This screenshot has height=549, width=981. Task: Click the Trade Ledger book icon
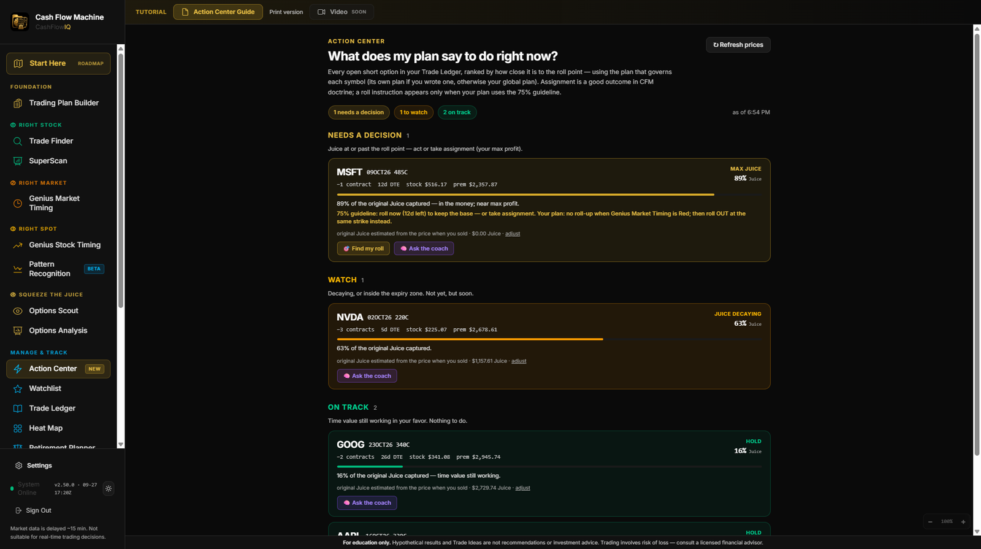[18, 409]
